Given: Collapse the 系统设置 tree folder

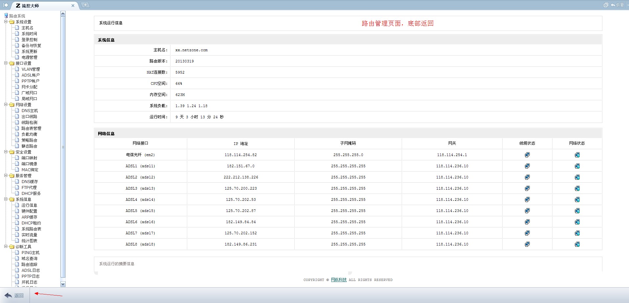Looking at the screenshot, I should [6, 22].
